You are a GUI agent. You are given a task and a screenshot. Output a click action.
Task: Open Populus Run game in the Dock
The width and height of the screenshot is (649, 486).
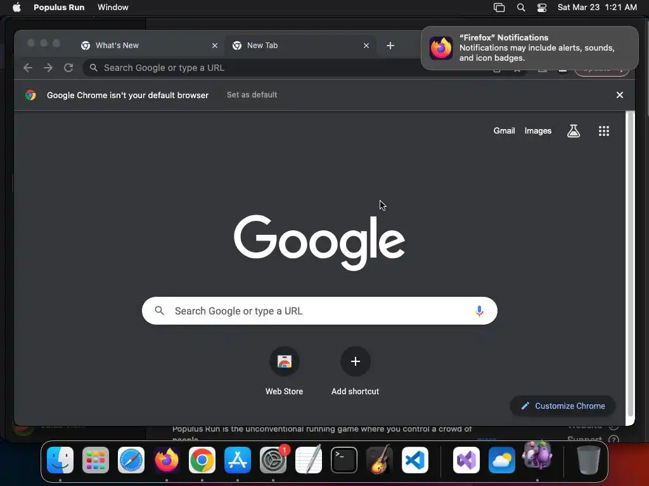pos(537,456)
